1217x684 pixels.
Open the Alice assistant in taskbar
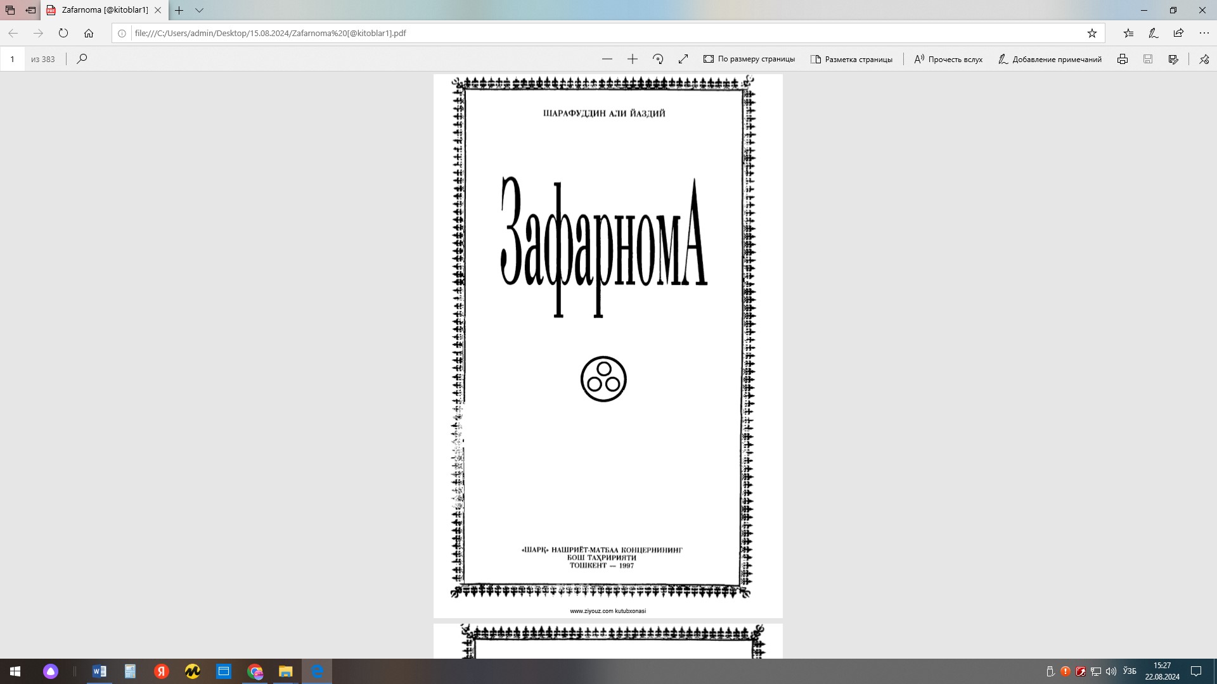point(51,671)
